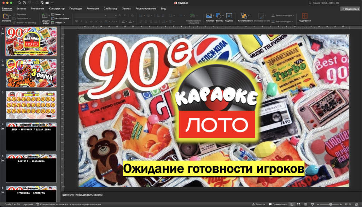362x207 pixels.
Task: Click the Рисунок picture icon
Action: pos(209,16)
